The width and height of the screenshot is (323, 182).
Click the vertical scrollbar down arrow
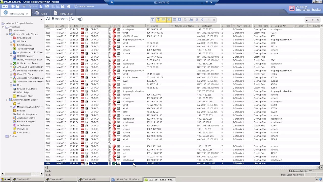321,167
